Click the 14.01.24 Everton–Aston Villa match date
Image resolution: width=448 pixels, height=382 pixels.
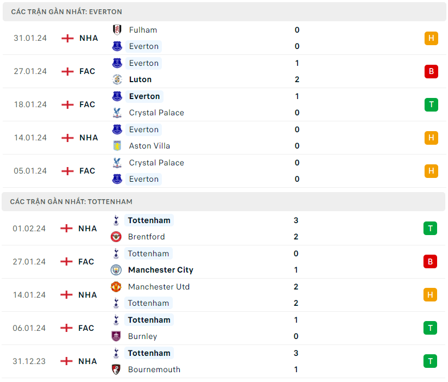[x=31, y=138]
